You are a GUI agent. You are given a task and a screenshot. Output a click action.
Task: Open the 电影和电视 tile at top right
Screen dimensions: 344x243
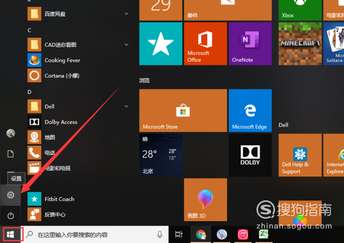click(334, 10)
